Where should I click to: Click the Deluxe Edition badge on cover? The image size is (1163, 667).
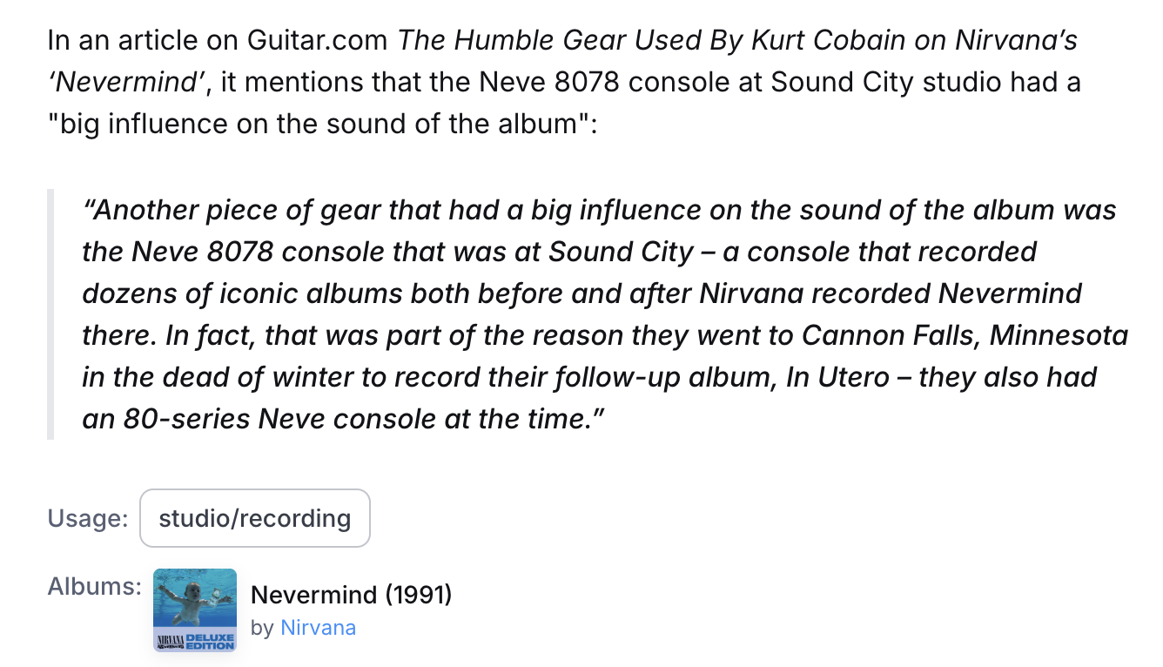click(209, 641)
